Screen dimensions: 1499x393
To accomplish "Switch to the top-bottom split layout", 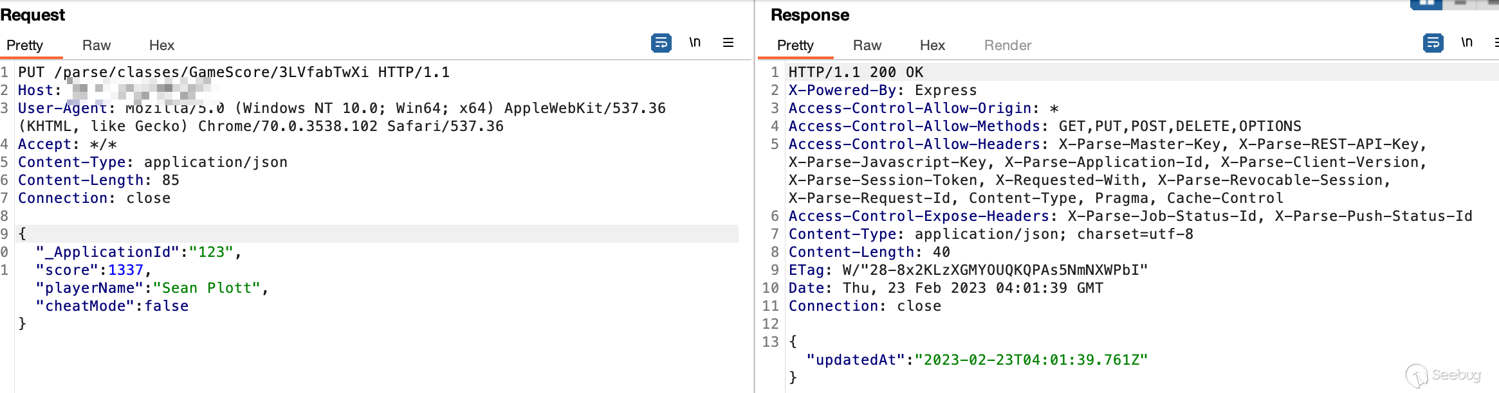I will [1460, 3].
